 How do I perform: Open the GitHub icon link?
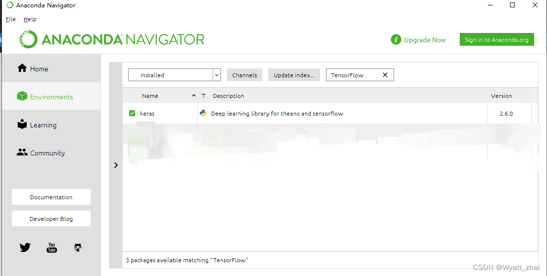(78, 247)
